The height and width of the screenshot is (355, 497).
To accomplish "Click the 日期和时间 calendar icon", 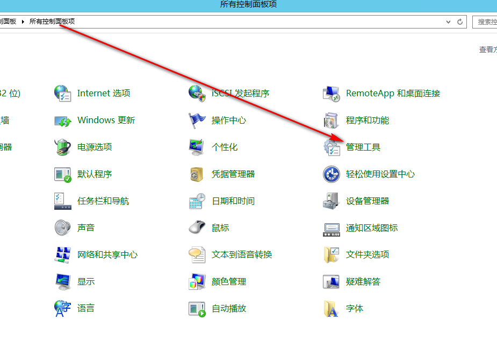I will pos(197,201).
